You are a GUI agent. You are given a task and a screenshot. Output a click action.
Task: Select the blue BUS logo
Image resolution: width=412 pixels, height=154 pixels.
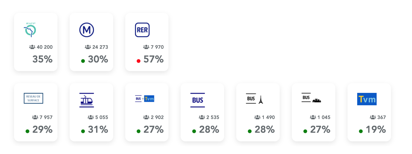click(x=198, y=100)
